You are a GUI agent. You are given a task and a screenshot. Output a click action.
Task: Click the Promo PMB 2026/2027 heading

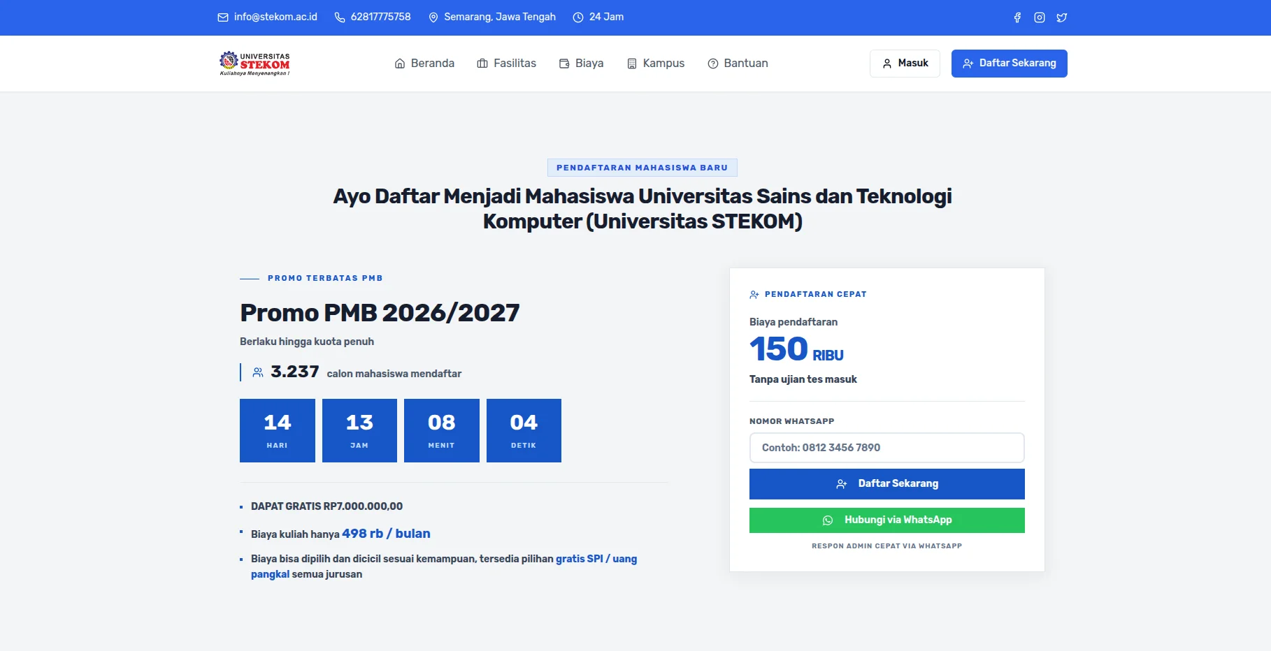coord(380,313)
